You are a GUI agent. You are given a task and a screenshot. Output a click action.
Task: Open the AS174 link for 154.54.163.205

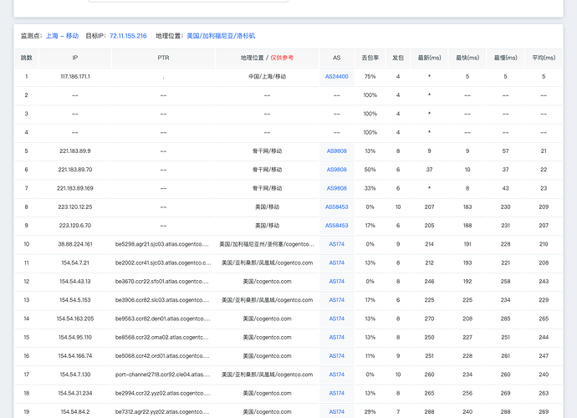pyautogui.click(x=337, y=319)
